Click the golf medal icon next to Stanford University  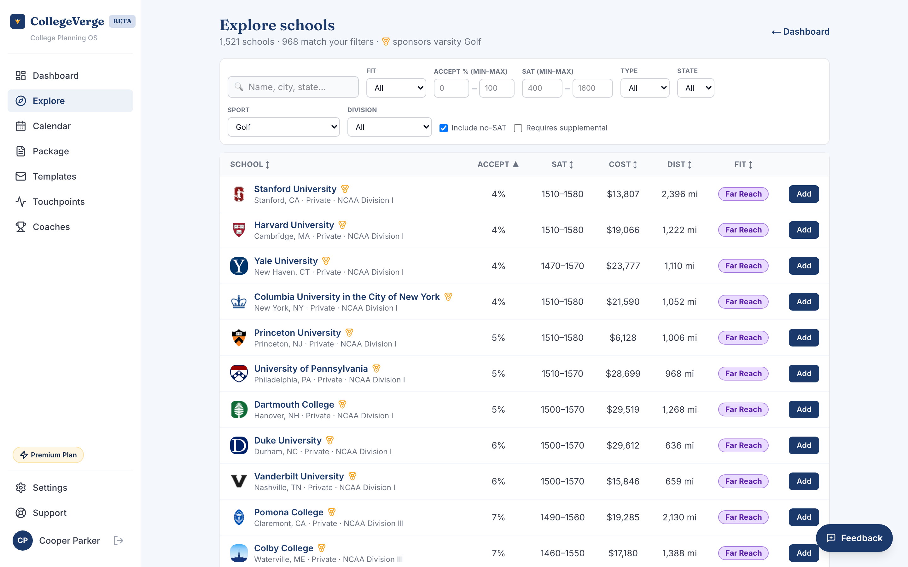click(345, 189)
